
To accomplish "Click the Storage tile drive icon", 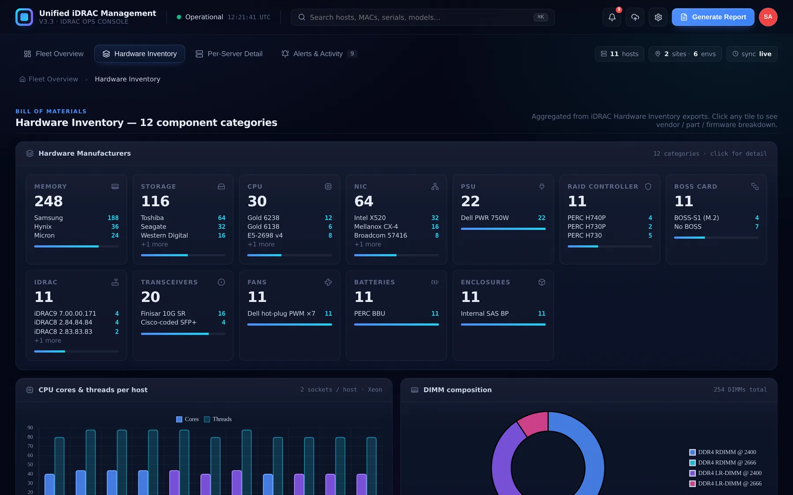I will point(221,187).
